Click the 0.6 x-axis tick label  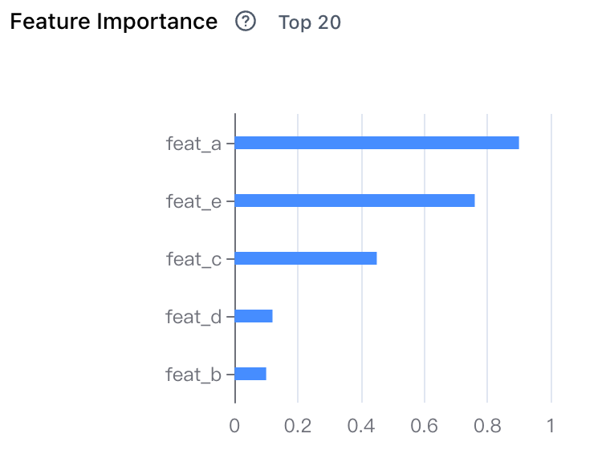coord(424,426)
